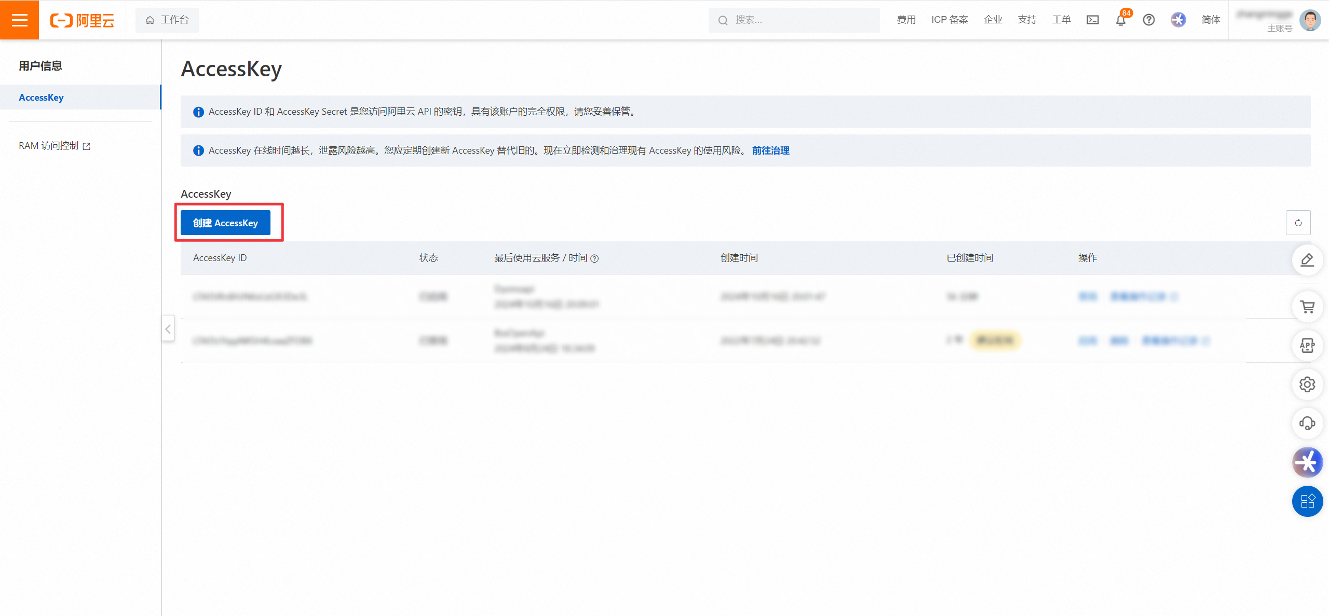Screen dimensions: 1329x616
Task: Click the 创建时间 column header
Action: 739,258
